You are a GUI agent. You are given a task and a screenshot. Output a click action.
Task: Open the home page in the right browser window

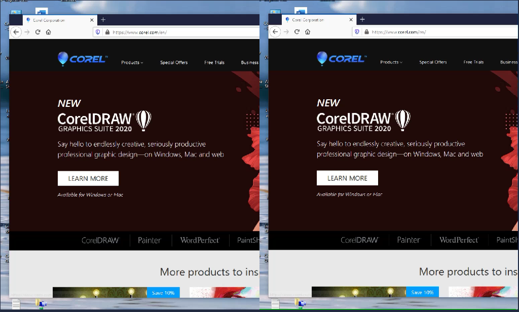click(x=308, y=32)
